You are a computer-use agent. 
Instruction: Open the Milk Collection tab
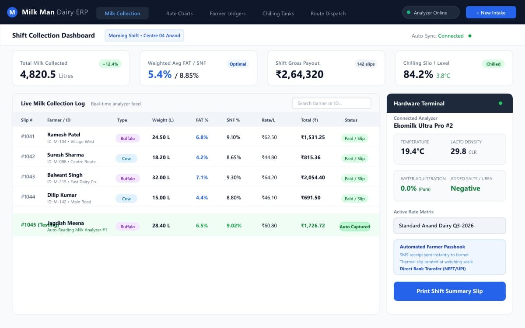[x=122, y=13]
